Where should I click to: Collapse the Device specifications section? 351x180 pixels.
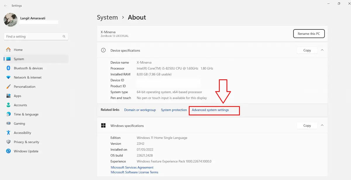point(322,50)
